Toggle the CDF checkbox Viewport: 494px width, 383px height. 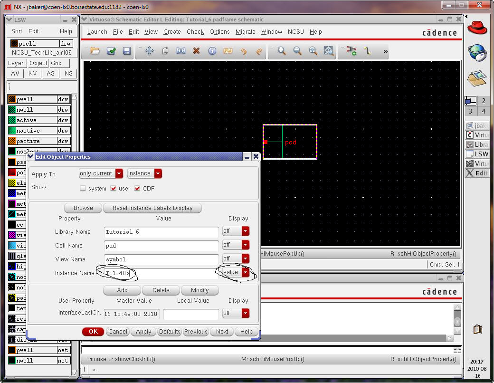[137, 189]
